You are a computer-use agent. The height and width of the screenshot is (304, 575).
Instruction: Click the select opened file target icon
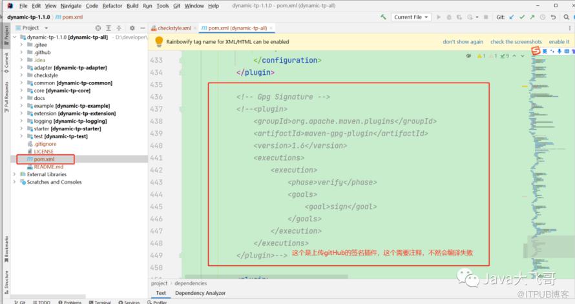[98, 28]
